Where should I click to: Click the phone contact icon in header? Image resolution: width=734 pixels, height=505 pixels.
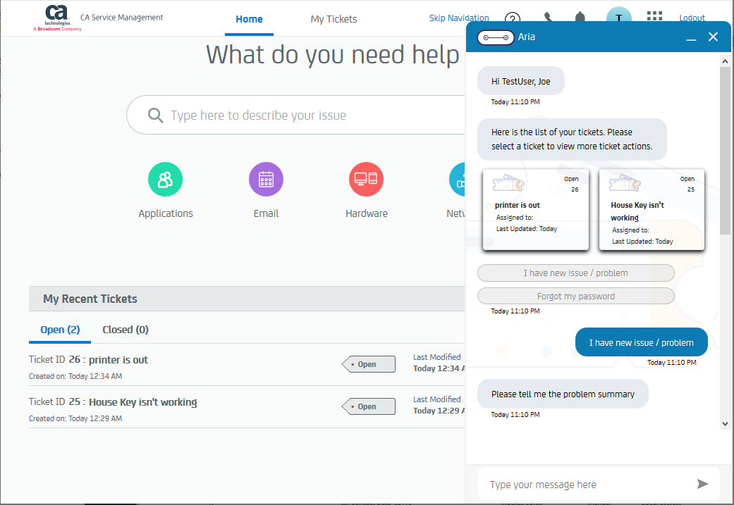point(548,18)
